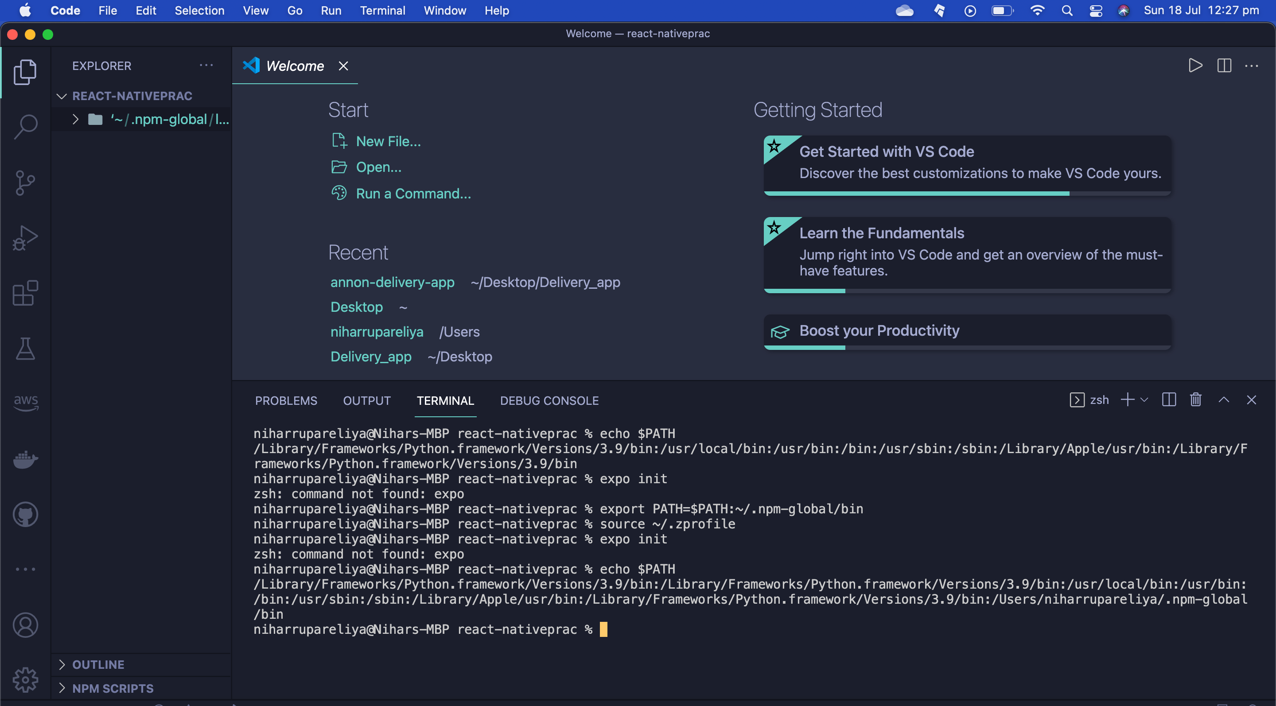The height and width of the screenshot is (706, 1276).
Task: Select the Welcome editor tab
Action: point(295,66)
